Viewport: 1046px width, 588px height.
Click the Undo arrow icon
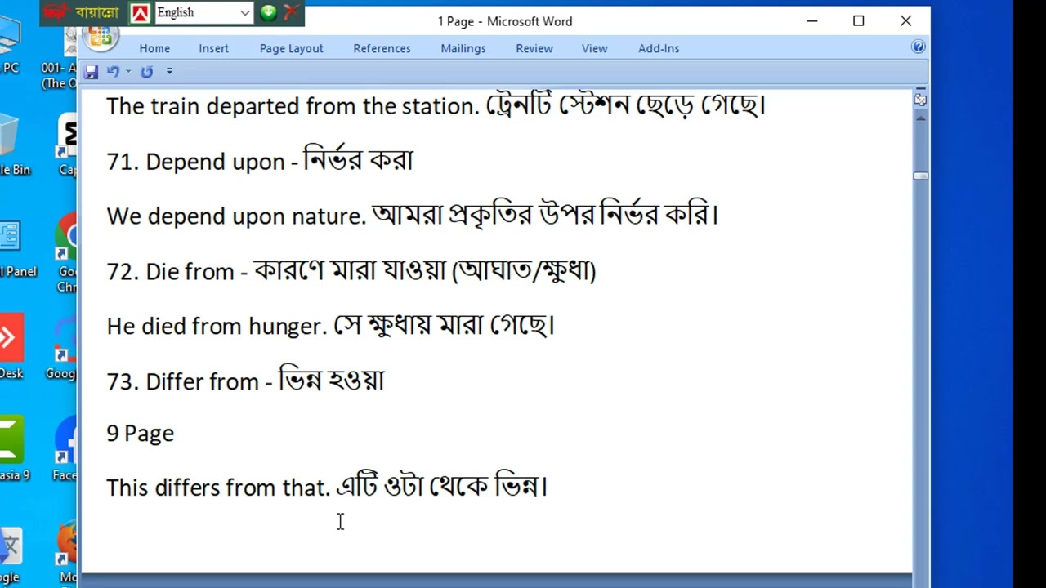[x=113, y=72]
